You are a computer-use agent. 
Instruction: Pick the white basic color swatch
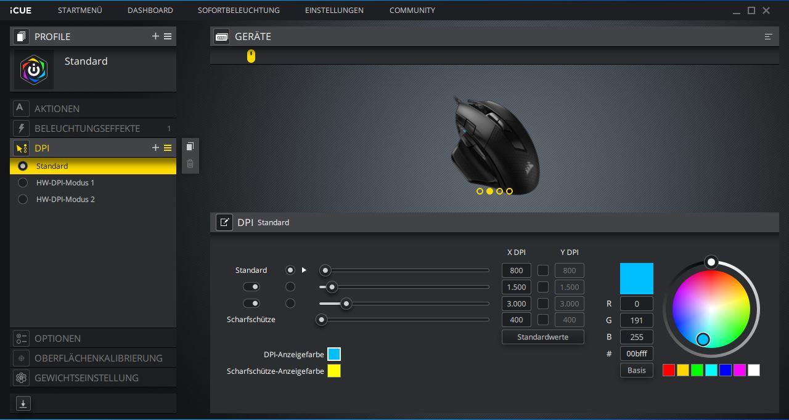tap(754, 370)
